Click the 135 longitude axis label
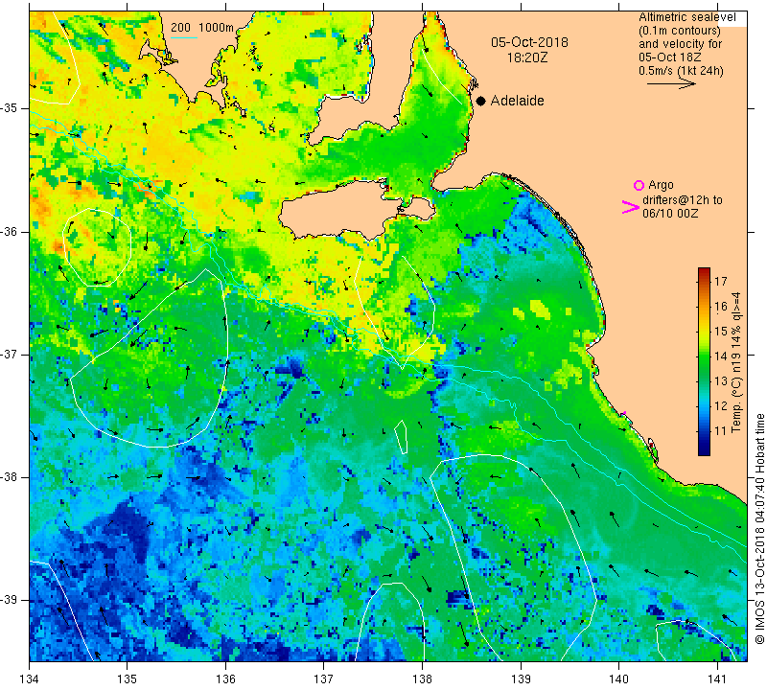Image resolution: width=767 pixels, height=690 pixels. pyautogui.click(x=128, y=679)
